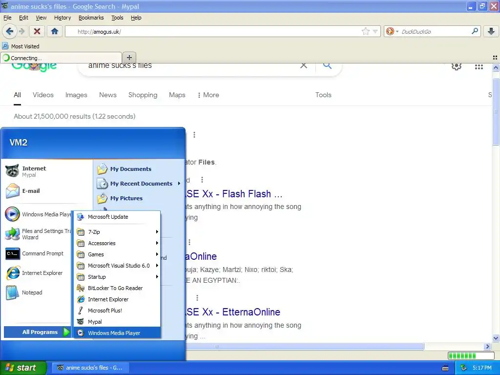
Task: Expand the Games program folder
Action: (x=117, y=254)
